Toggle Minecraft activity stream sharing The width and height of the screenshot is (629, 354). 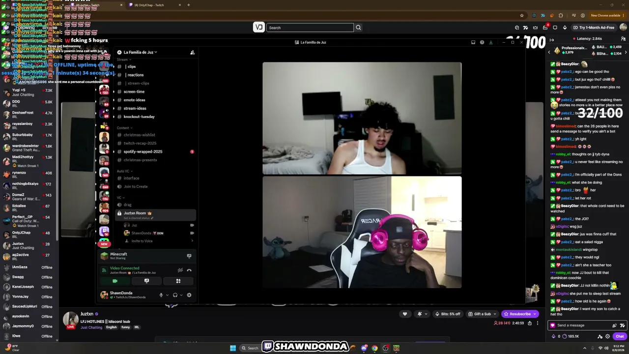(189, 256)
